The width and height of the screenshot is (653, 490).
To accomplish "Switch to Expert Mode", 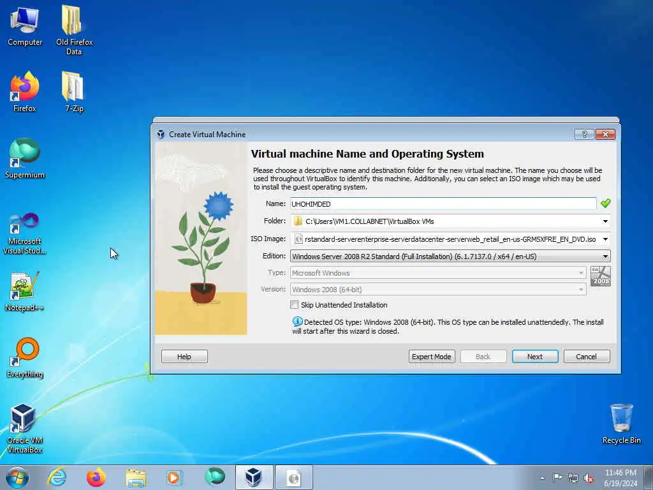I will tap(432, 356).
